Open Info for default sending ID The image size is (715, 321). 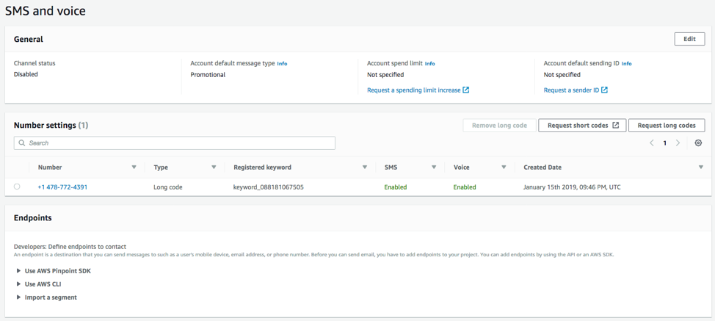click(626, 64)
